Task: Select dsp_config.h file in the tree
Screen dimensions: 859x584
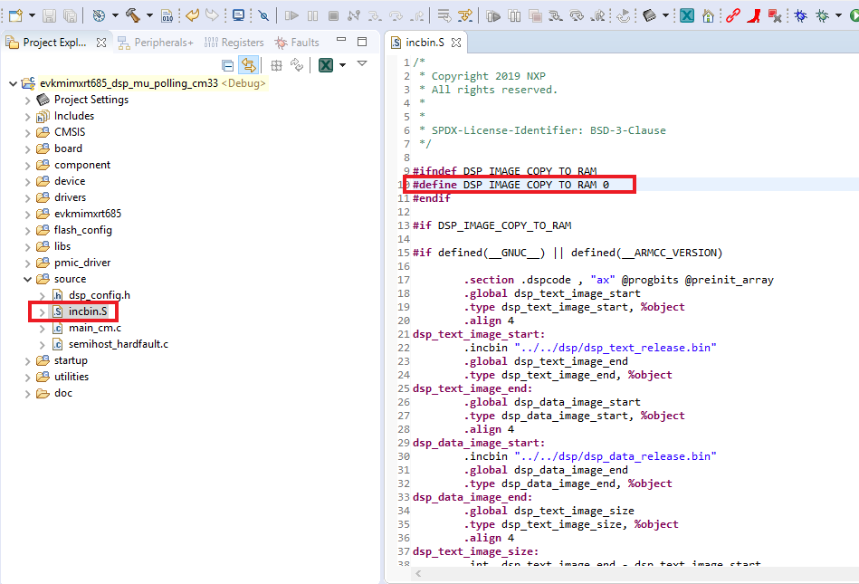Action: pos(99,295)
